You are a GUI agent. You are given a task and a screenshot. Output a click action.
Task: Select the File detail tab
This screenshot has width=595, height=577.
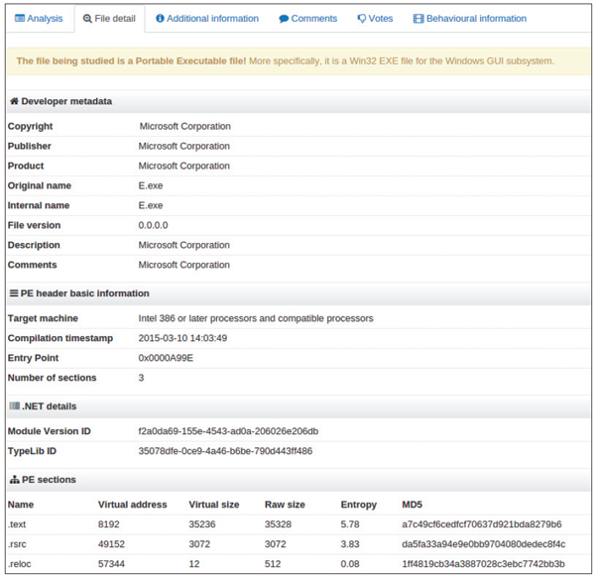tap(109, 19)
